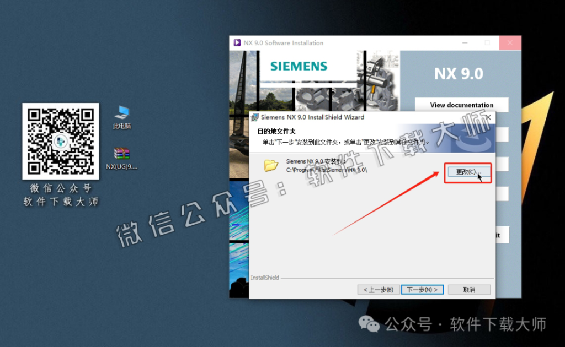This screenshot has width=565, height=347.
Task: Close the Siemens NX 9.0 InstallShield Wizard
Action: coord(488,117)
